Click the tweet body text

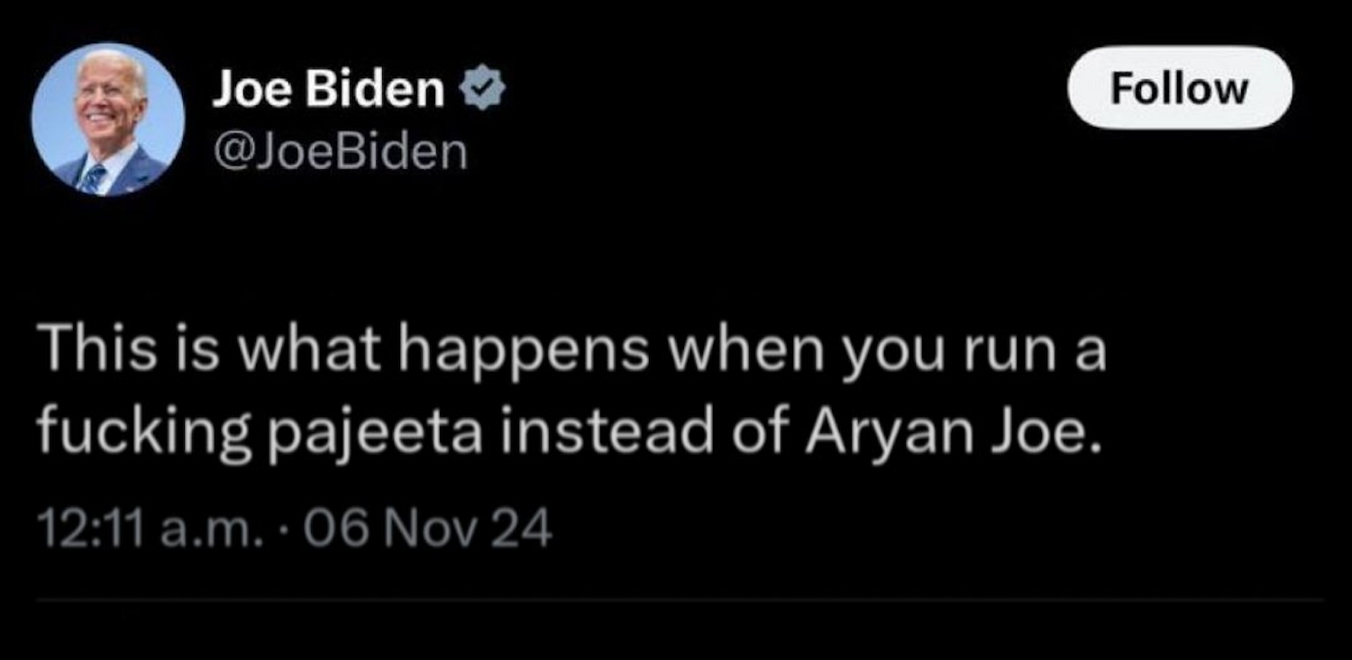tap(570, 394)
